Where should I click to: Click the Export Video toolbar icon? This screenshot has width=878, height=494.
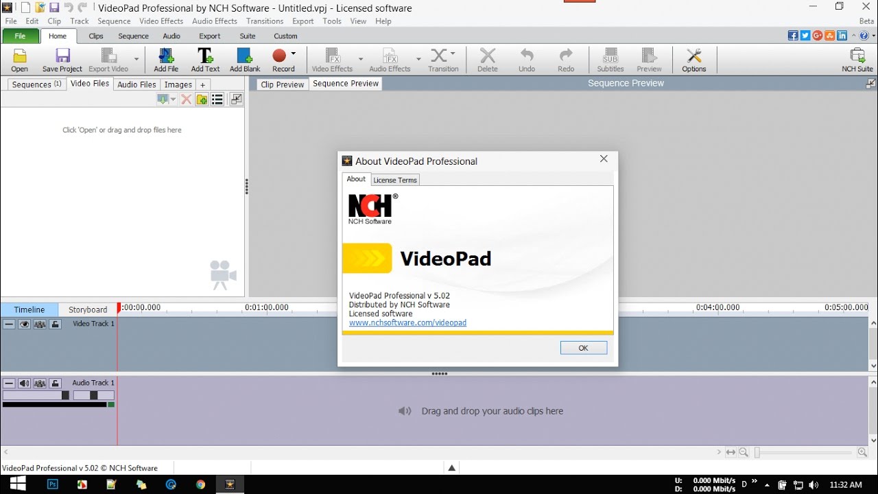(108, 56)
